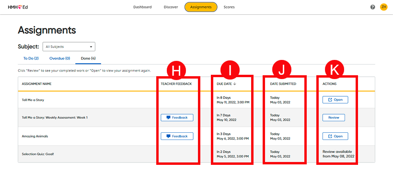This screenshot has width=393, height=173.
Task: Click the Subject: label
Action: point(29,46)
